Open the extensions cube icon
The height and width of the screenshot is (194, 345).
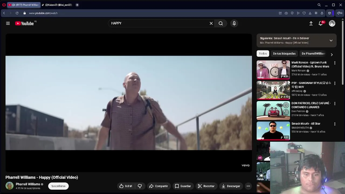tap(329, 13)
